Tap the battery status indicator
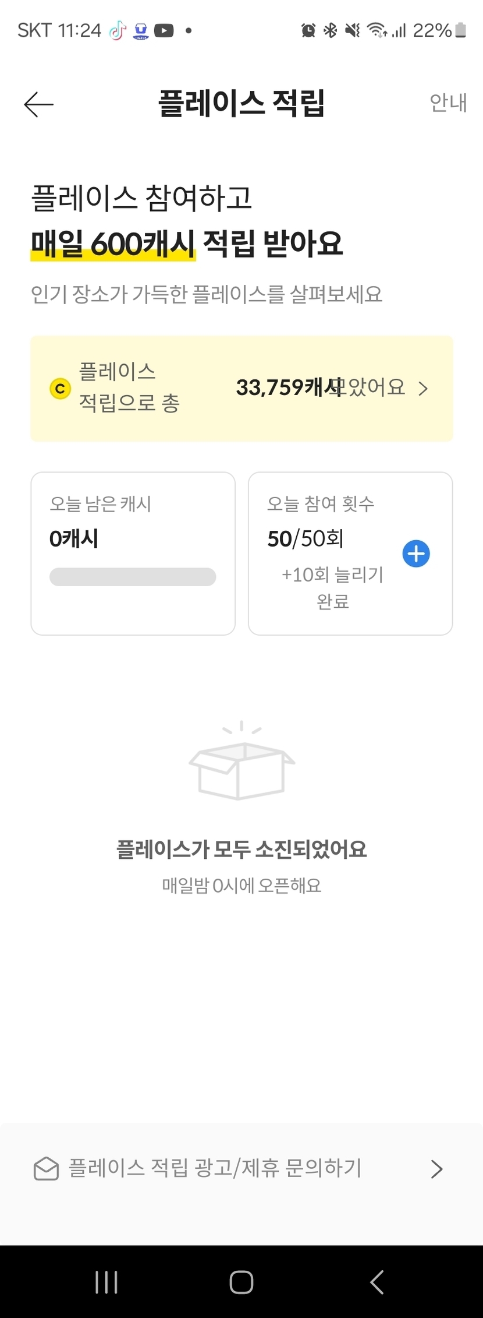 (460, 30)
